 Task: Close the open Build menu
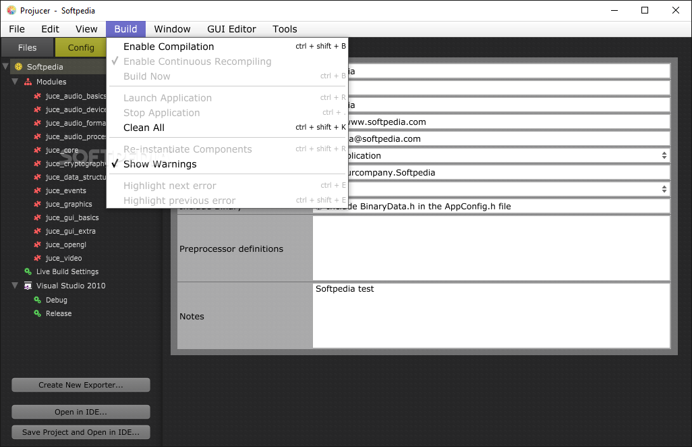point(125,29)
